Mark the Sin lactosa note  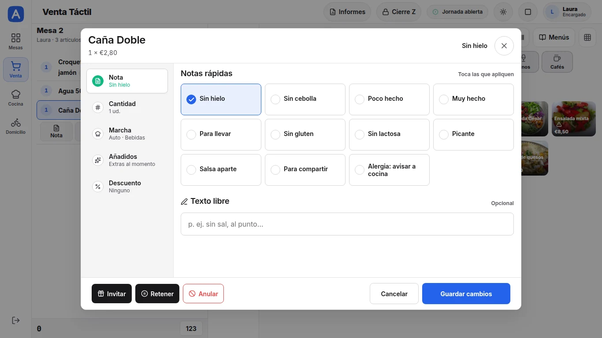(x=389, y=135)
